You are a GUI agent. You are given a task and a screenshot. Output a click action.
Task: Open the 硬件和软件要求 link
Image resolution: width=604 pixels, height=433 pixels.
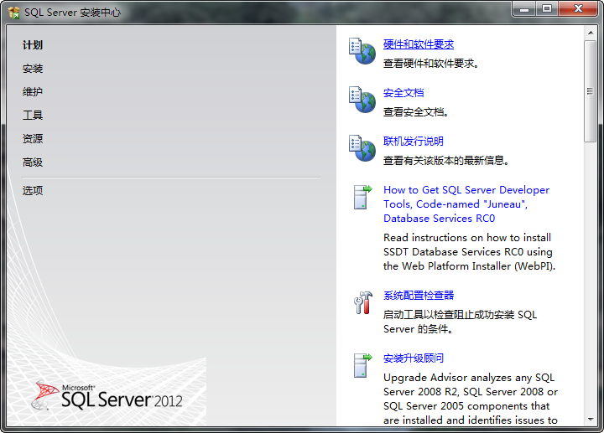419,44
